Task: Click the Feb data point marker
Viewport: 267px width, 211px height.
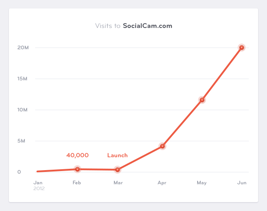Action: point(77,169)
